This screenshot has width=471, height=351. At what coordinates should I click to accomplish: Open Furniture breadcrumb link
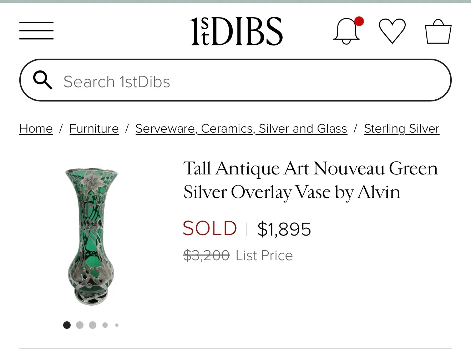[94, 129]
